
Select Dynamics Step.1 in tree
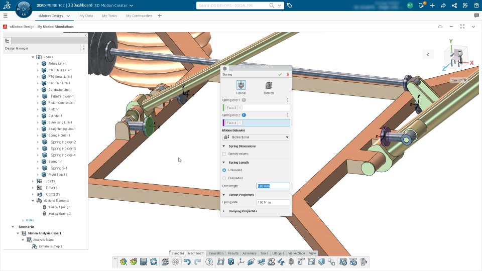tap(50, 246)
